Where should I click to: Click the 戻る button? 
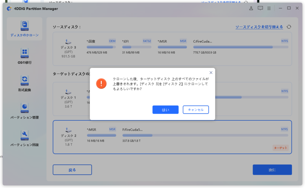(72, 170)
